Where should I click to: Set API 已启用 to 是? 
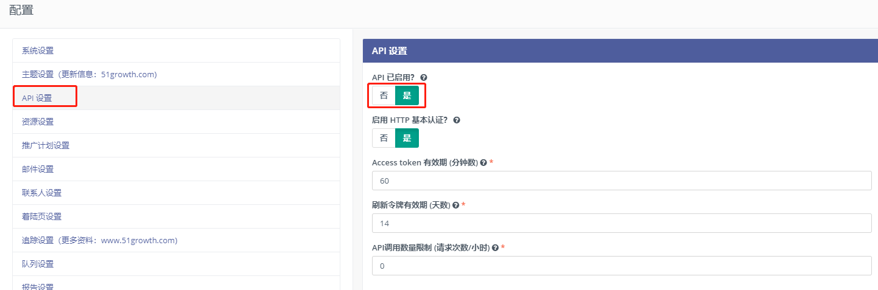(407, 95)
